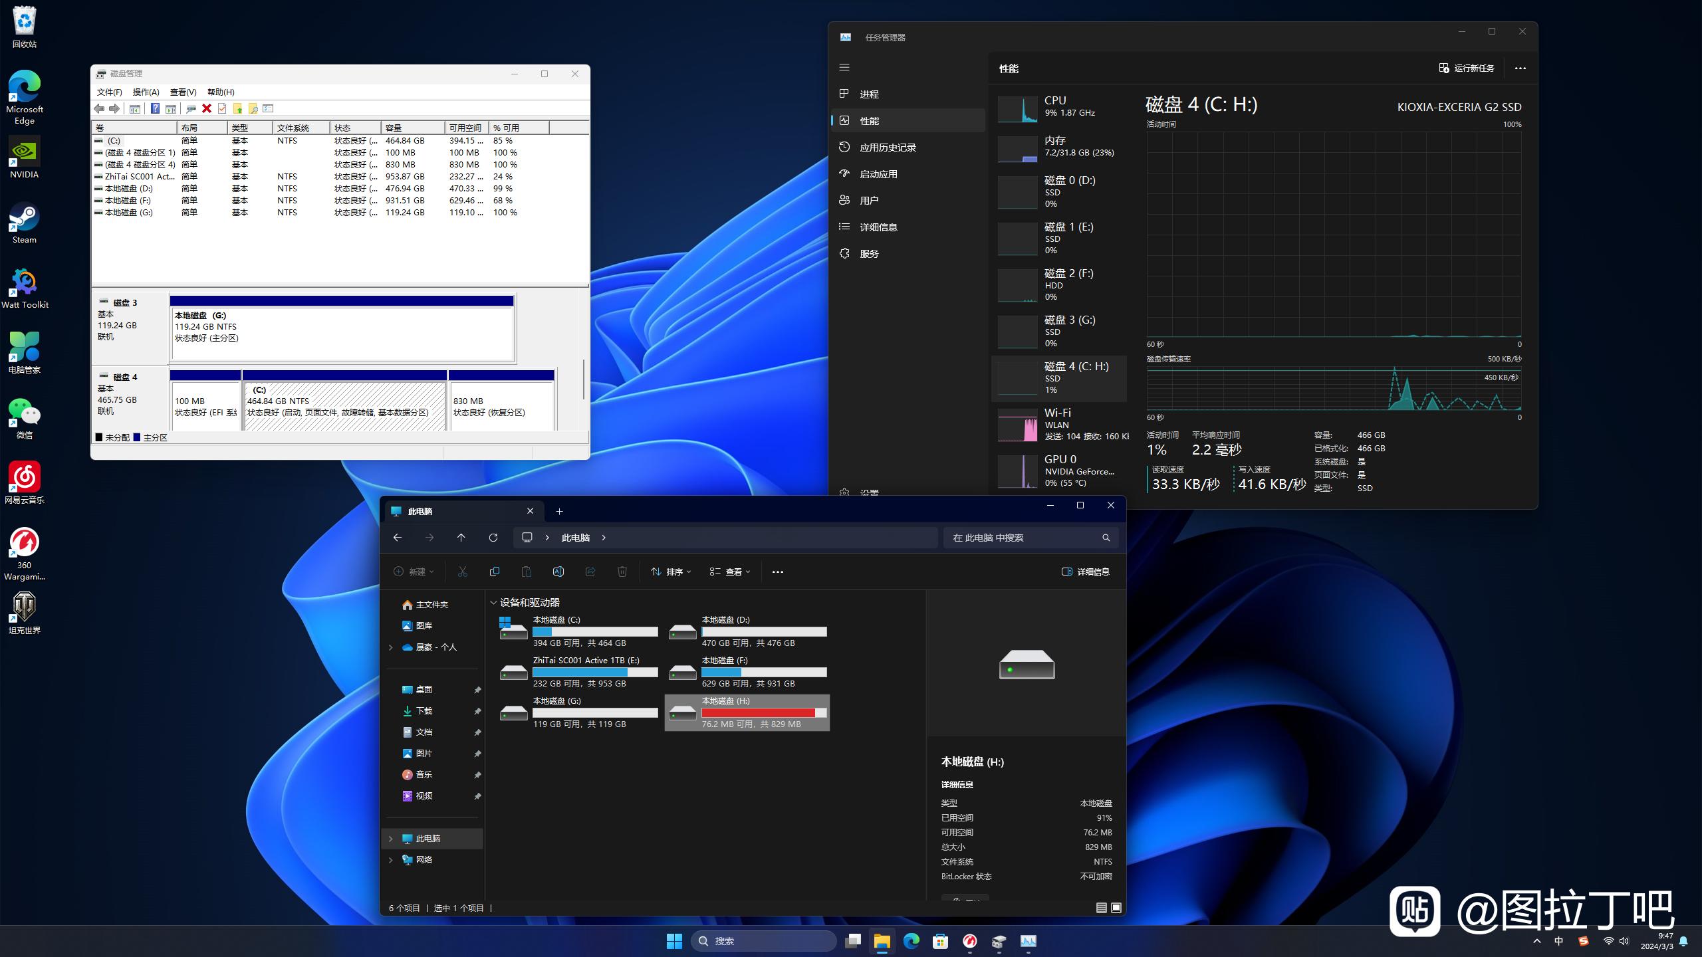Open the 新建 dropdown in File Explorer
The height and width of the screenshot is (957, 1702).
pos(414,572)
